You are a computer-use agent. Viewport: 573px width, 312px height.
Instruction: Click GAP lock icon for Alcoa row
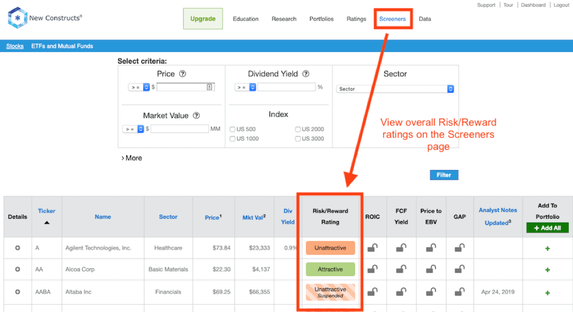coord(460,269)
